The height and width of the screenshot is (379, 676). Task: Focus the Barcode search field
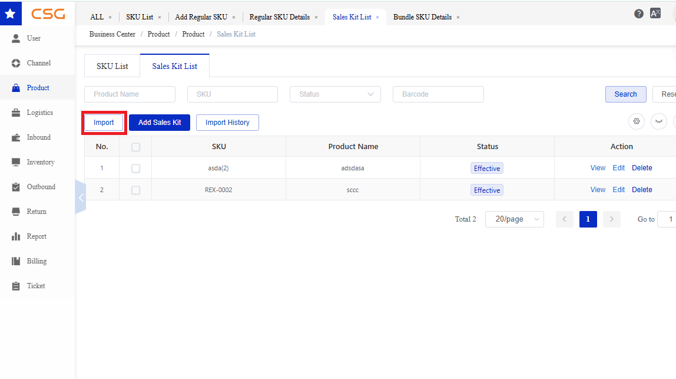439,94
